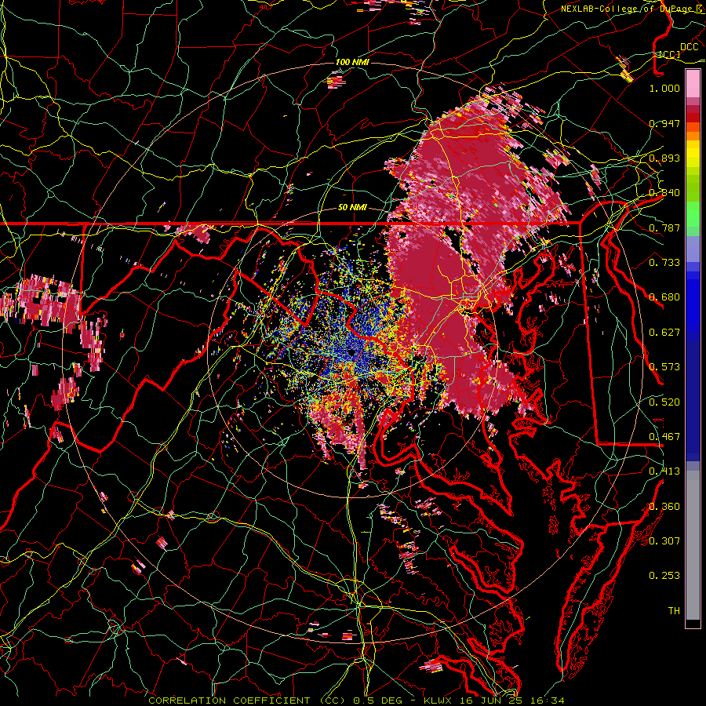The image size is (706, 706).
Task: Select the 1.000 value on the legend
Action: pyautogui.click(x=664, y=88)
